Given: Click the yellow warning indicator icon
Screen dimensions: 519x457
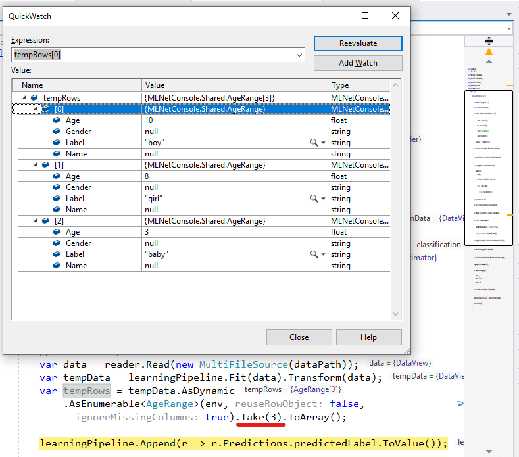Looking at the screenshot, I should click(489, 51).
